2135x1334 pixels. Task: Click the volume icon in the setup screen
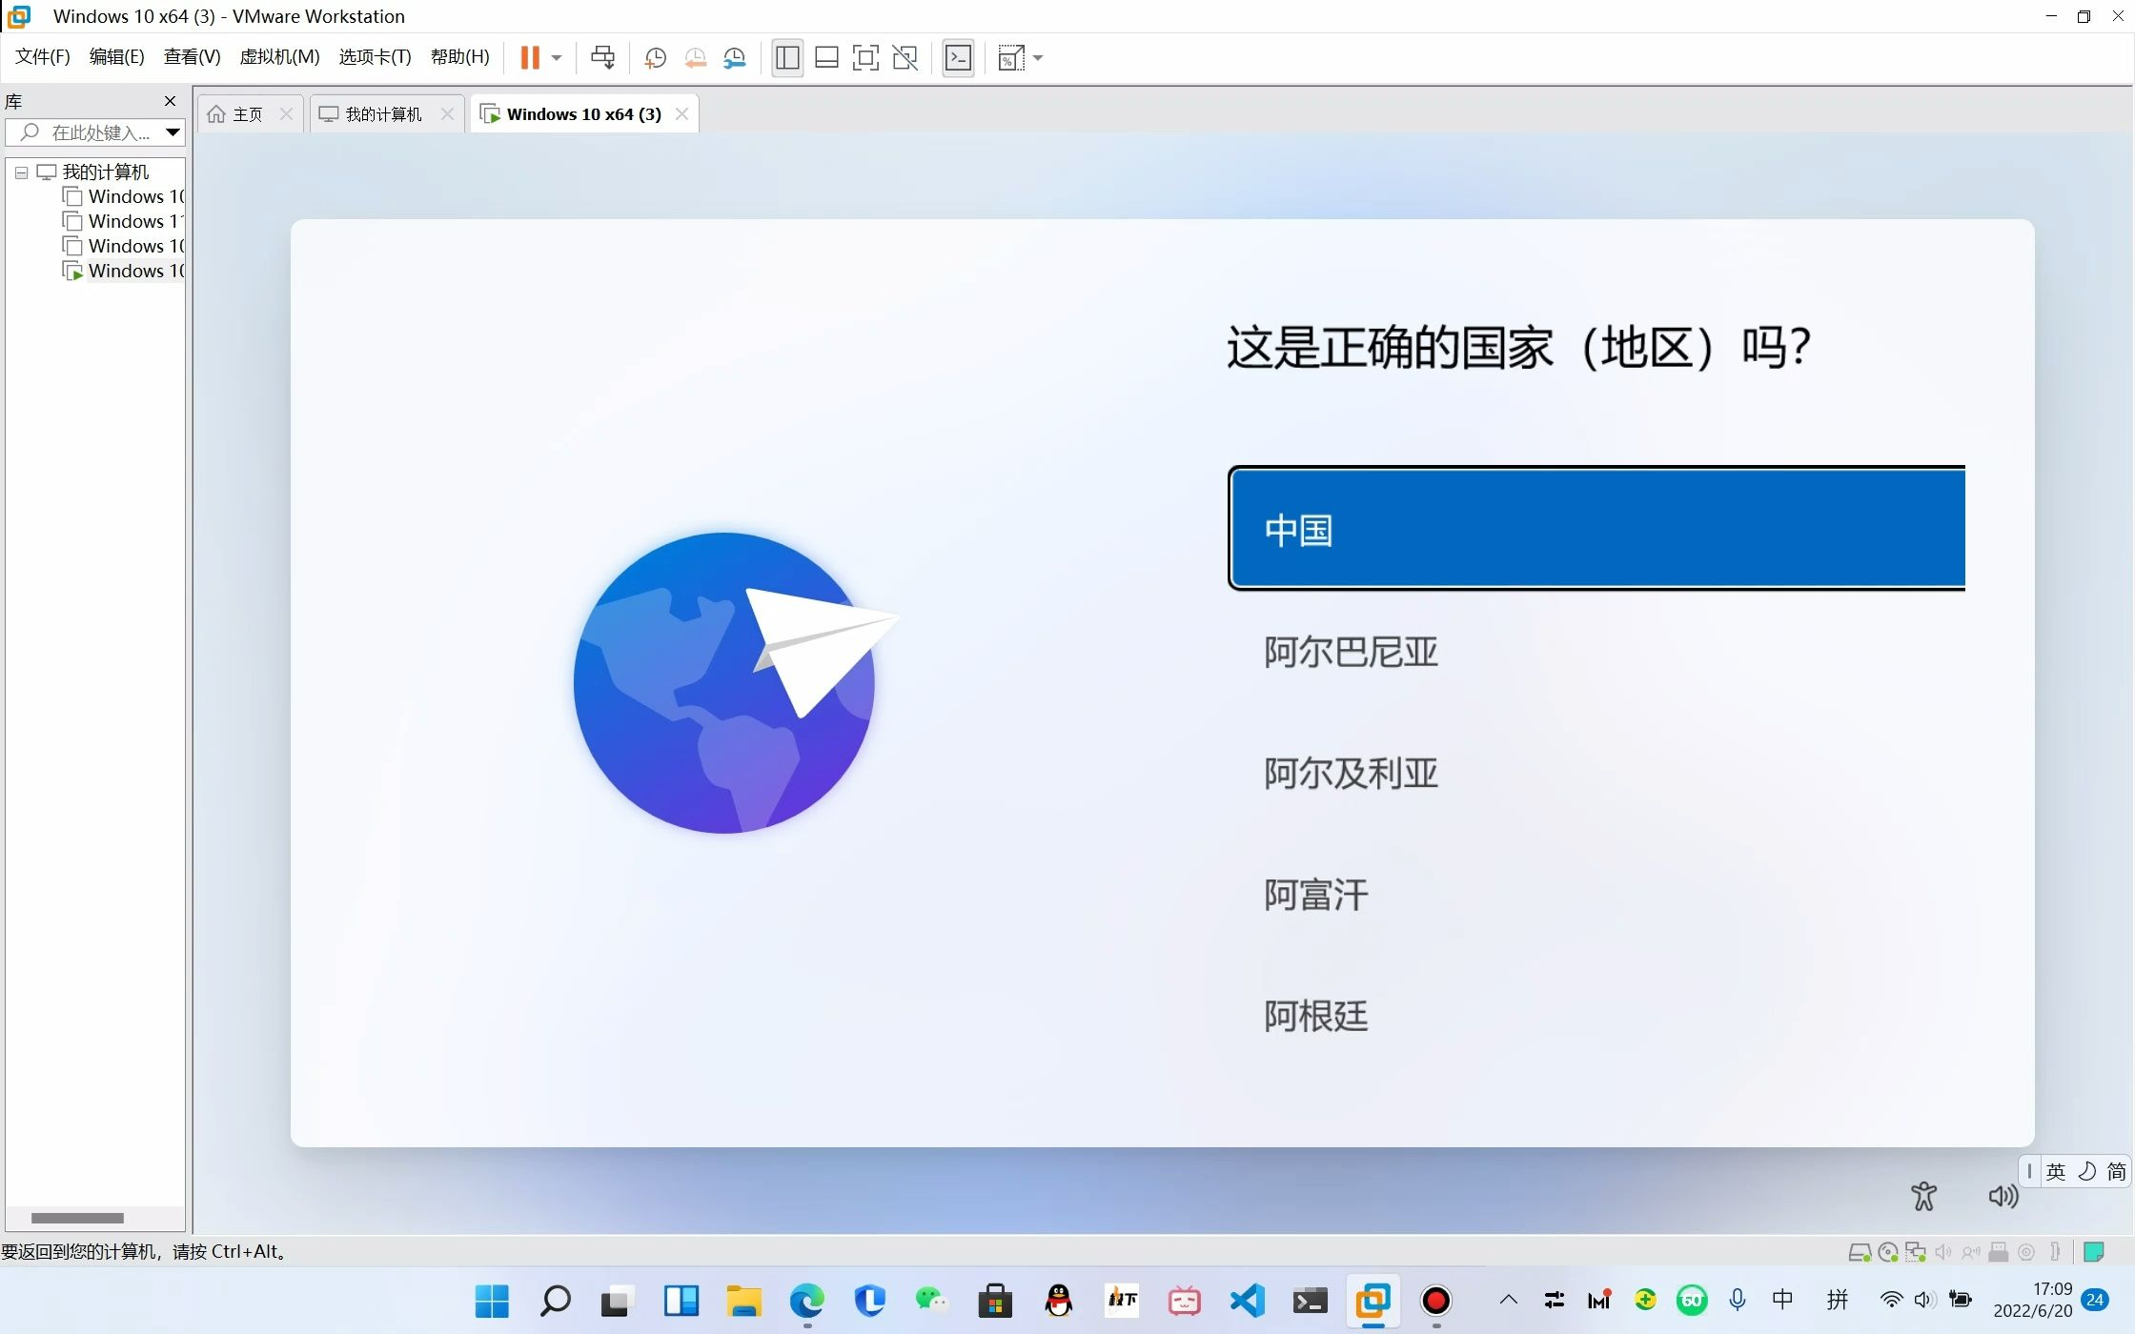coord(2003,1196)
